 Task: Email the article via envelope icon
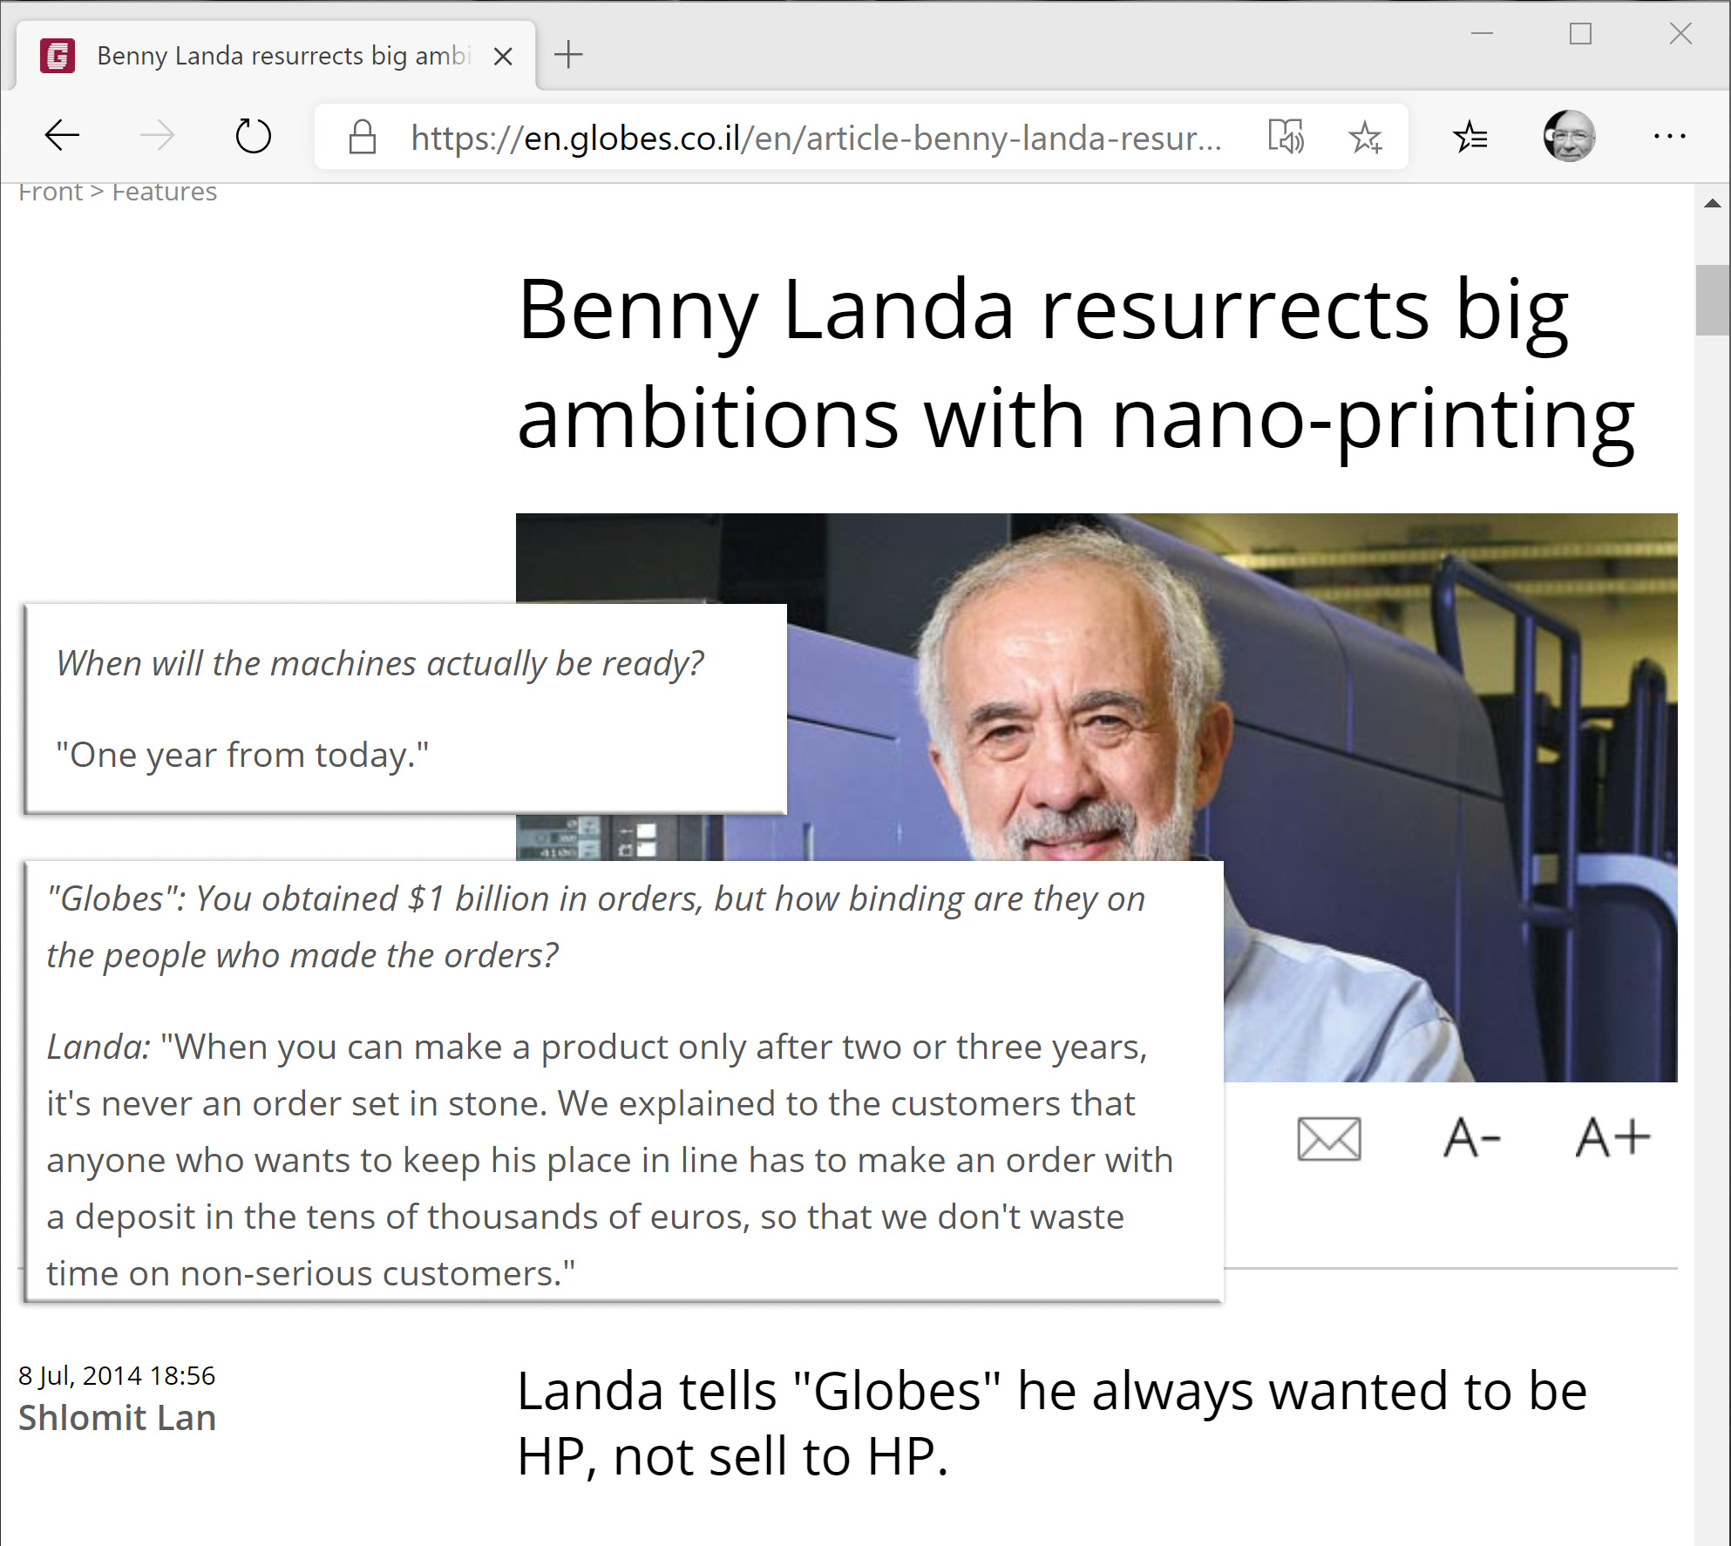point(1329,1138)
